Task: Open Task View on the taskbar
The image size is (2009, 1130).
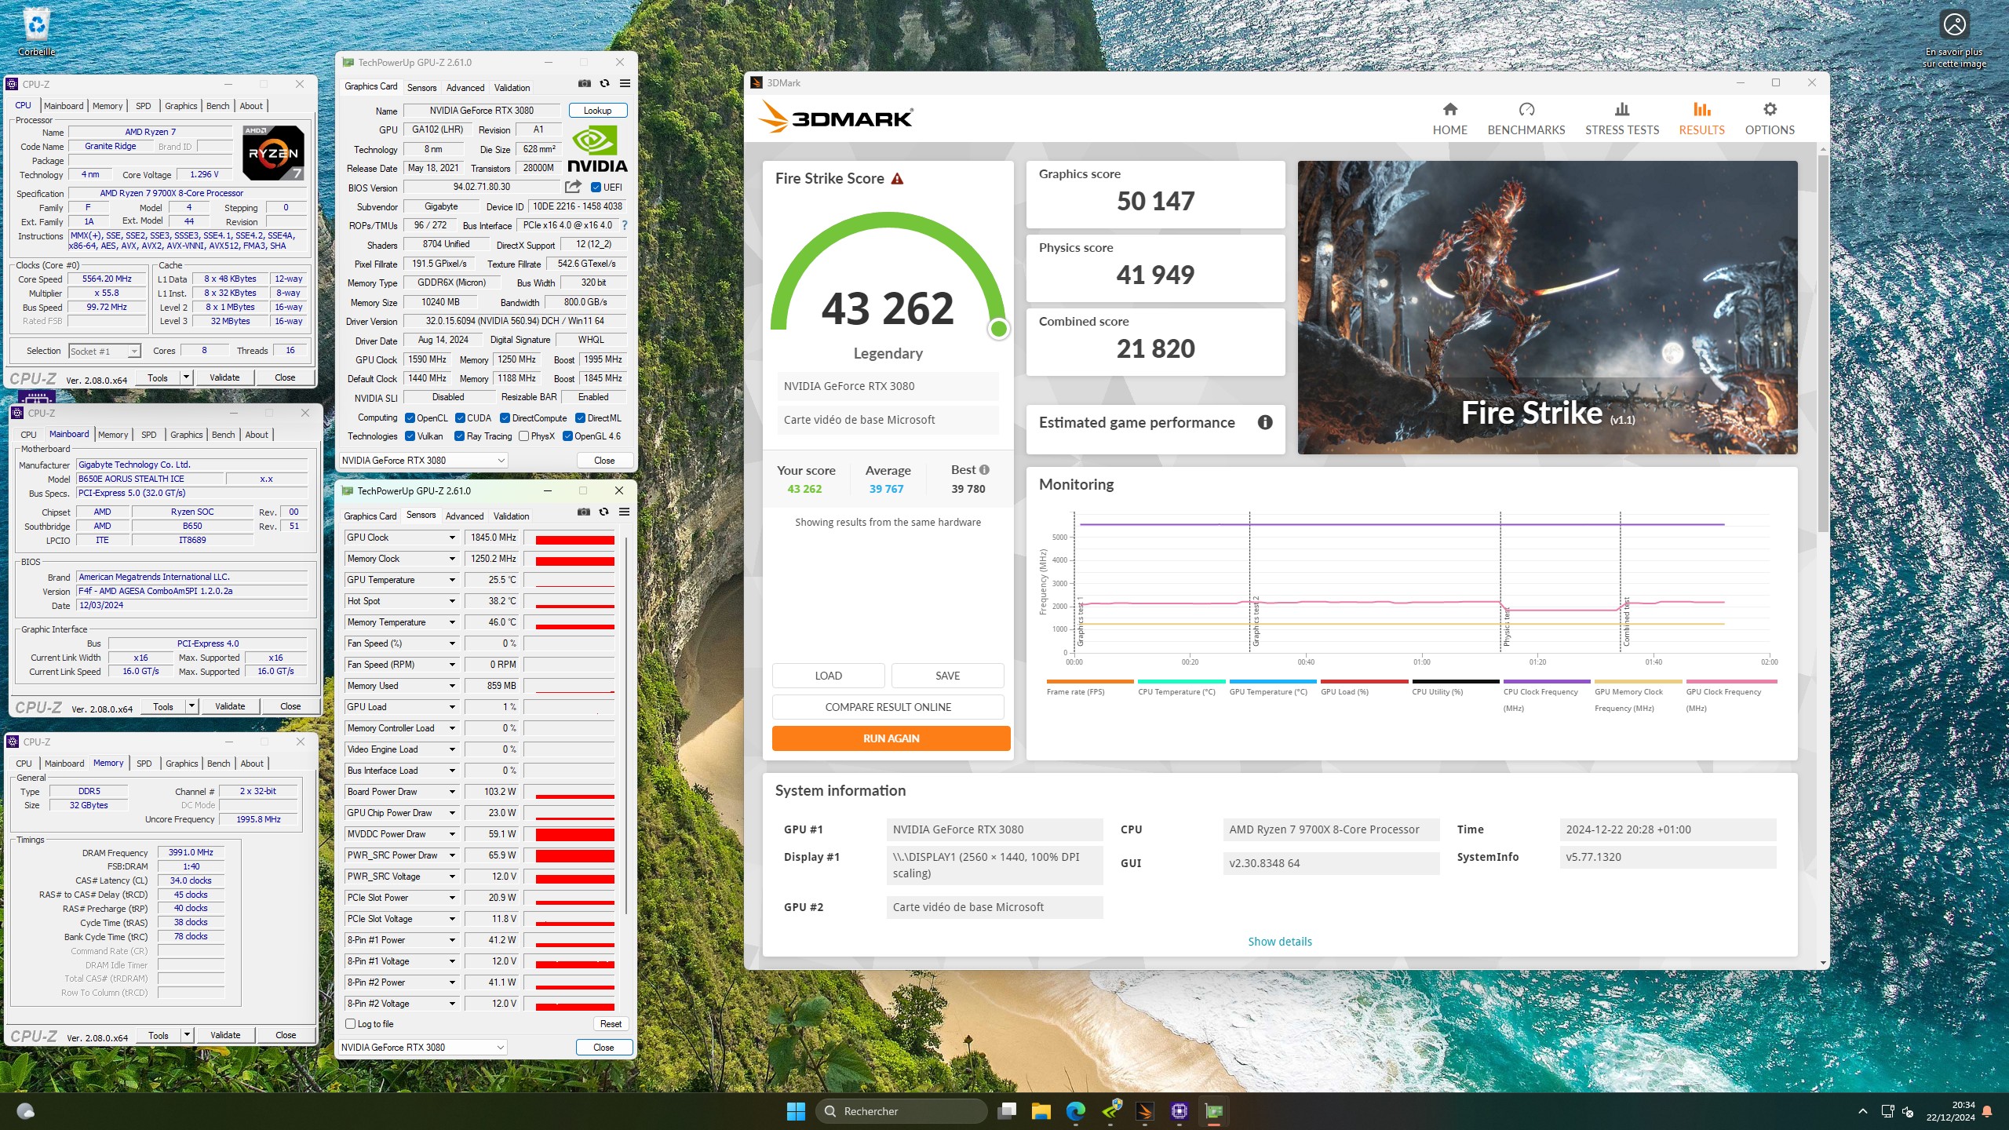Action: coord(1007,1111)
